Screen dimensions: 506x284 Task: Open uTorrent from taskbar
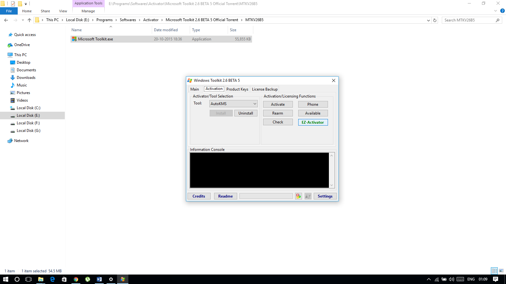point(88,279)
